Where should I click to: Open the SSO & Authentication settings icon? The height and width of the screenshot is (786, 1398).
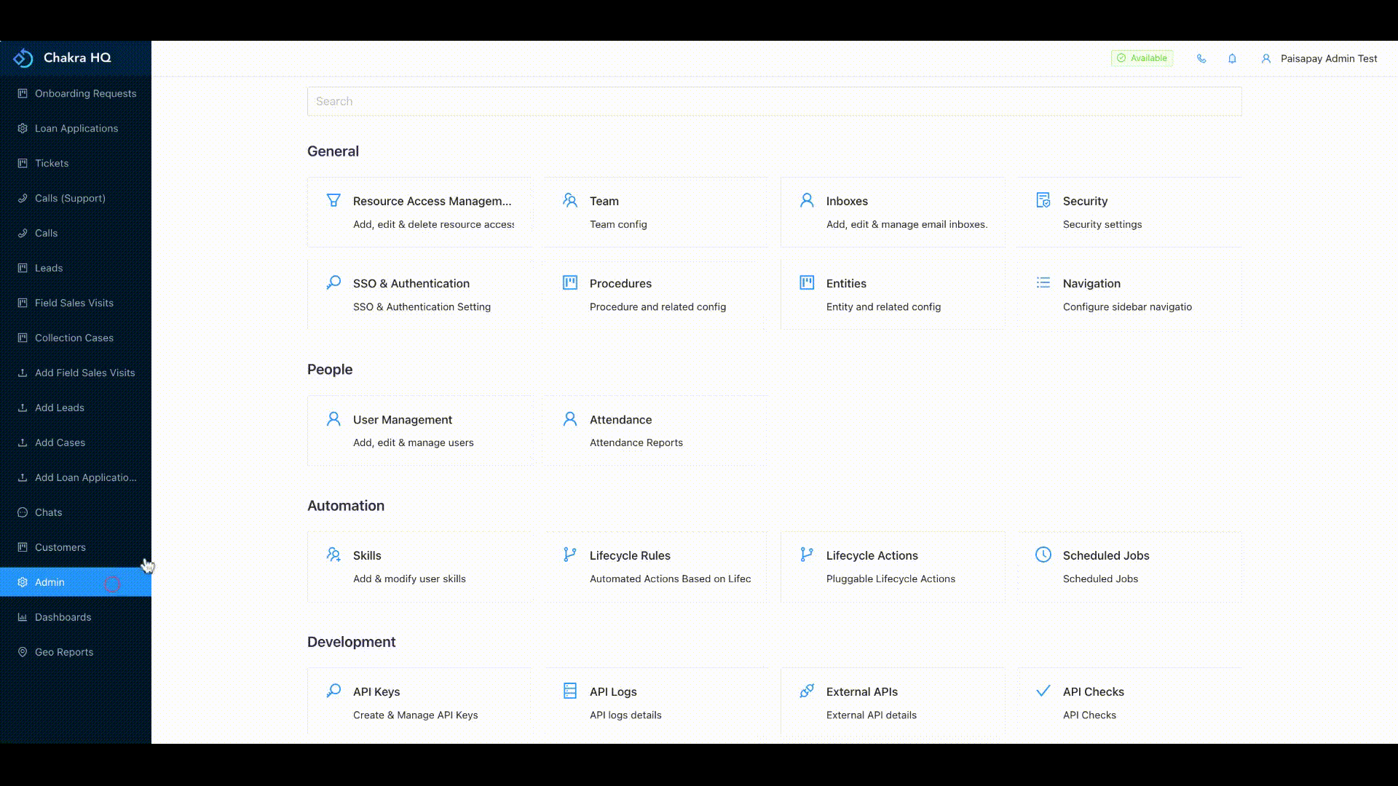tap(334, 282)
